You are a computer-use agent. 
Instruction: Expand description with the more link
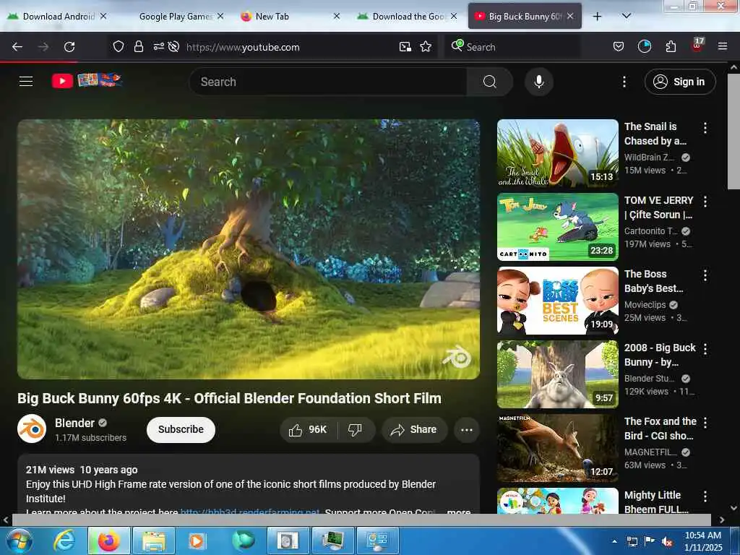pyautogui.click(x=458, y=512)
